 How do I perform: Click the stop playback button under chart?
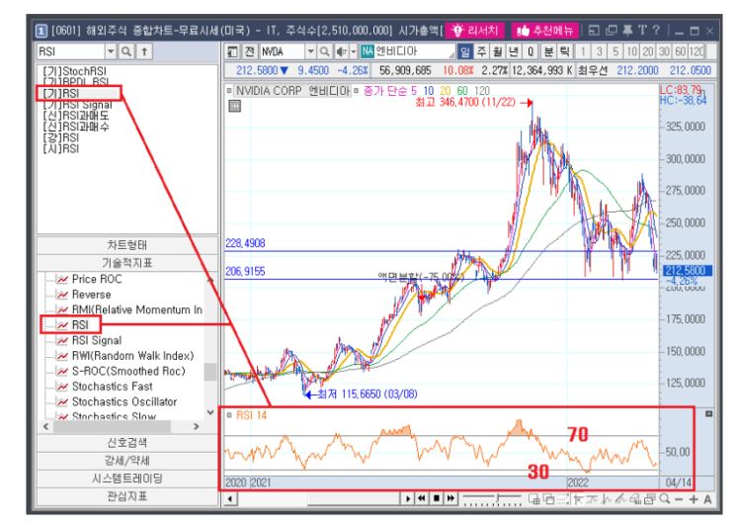(437, 498)
